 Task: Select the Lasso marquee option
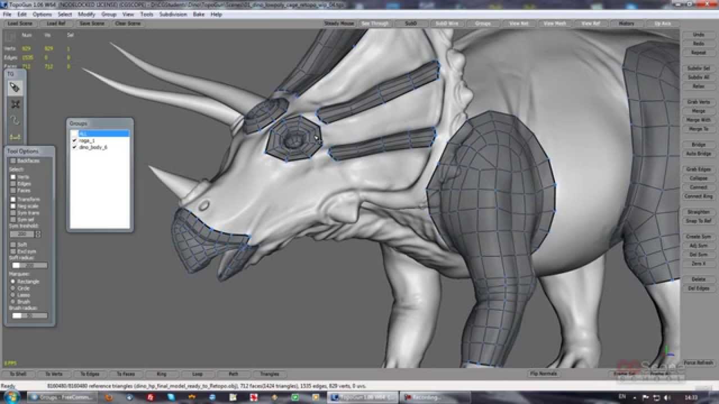[x=13, y=295]
